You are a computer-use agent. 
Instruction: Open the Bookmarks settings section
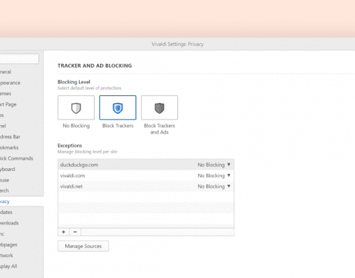pyautogui.click(x=9, y=147)
